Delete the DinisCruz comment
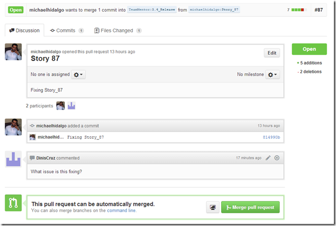Viewport: 336px width, 226px height. click(x=277, y=158)
